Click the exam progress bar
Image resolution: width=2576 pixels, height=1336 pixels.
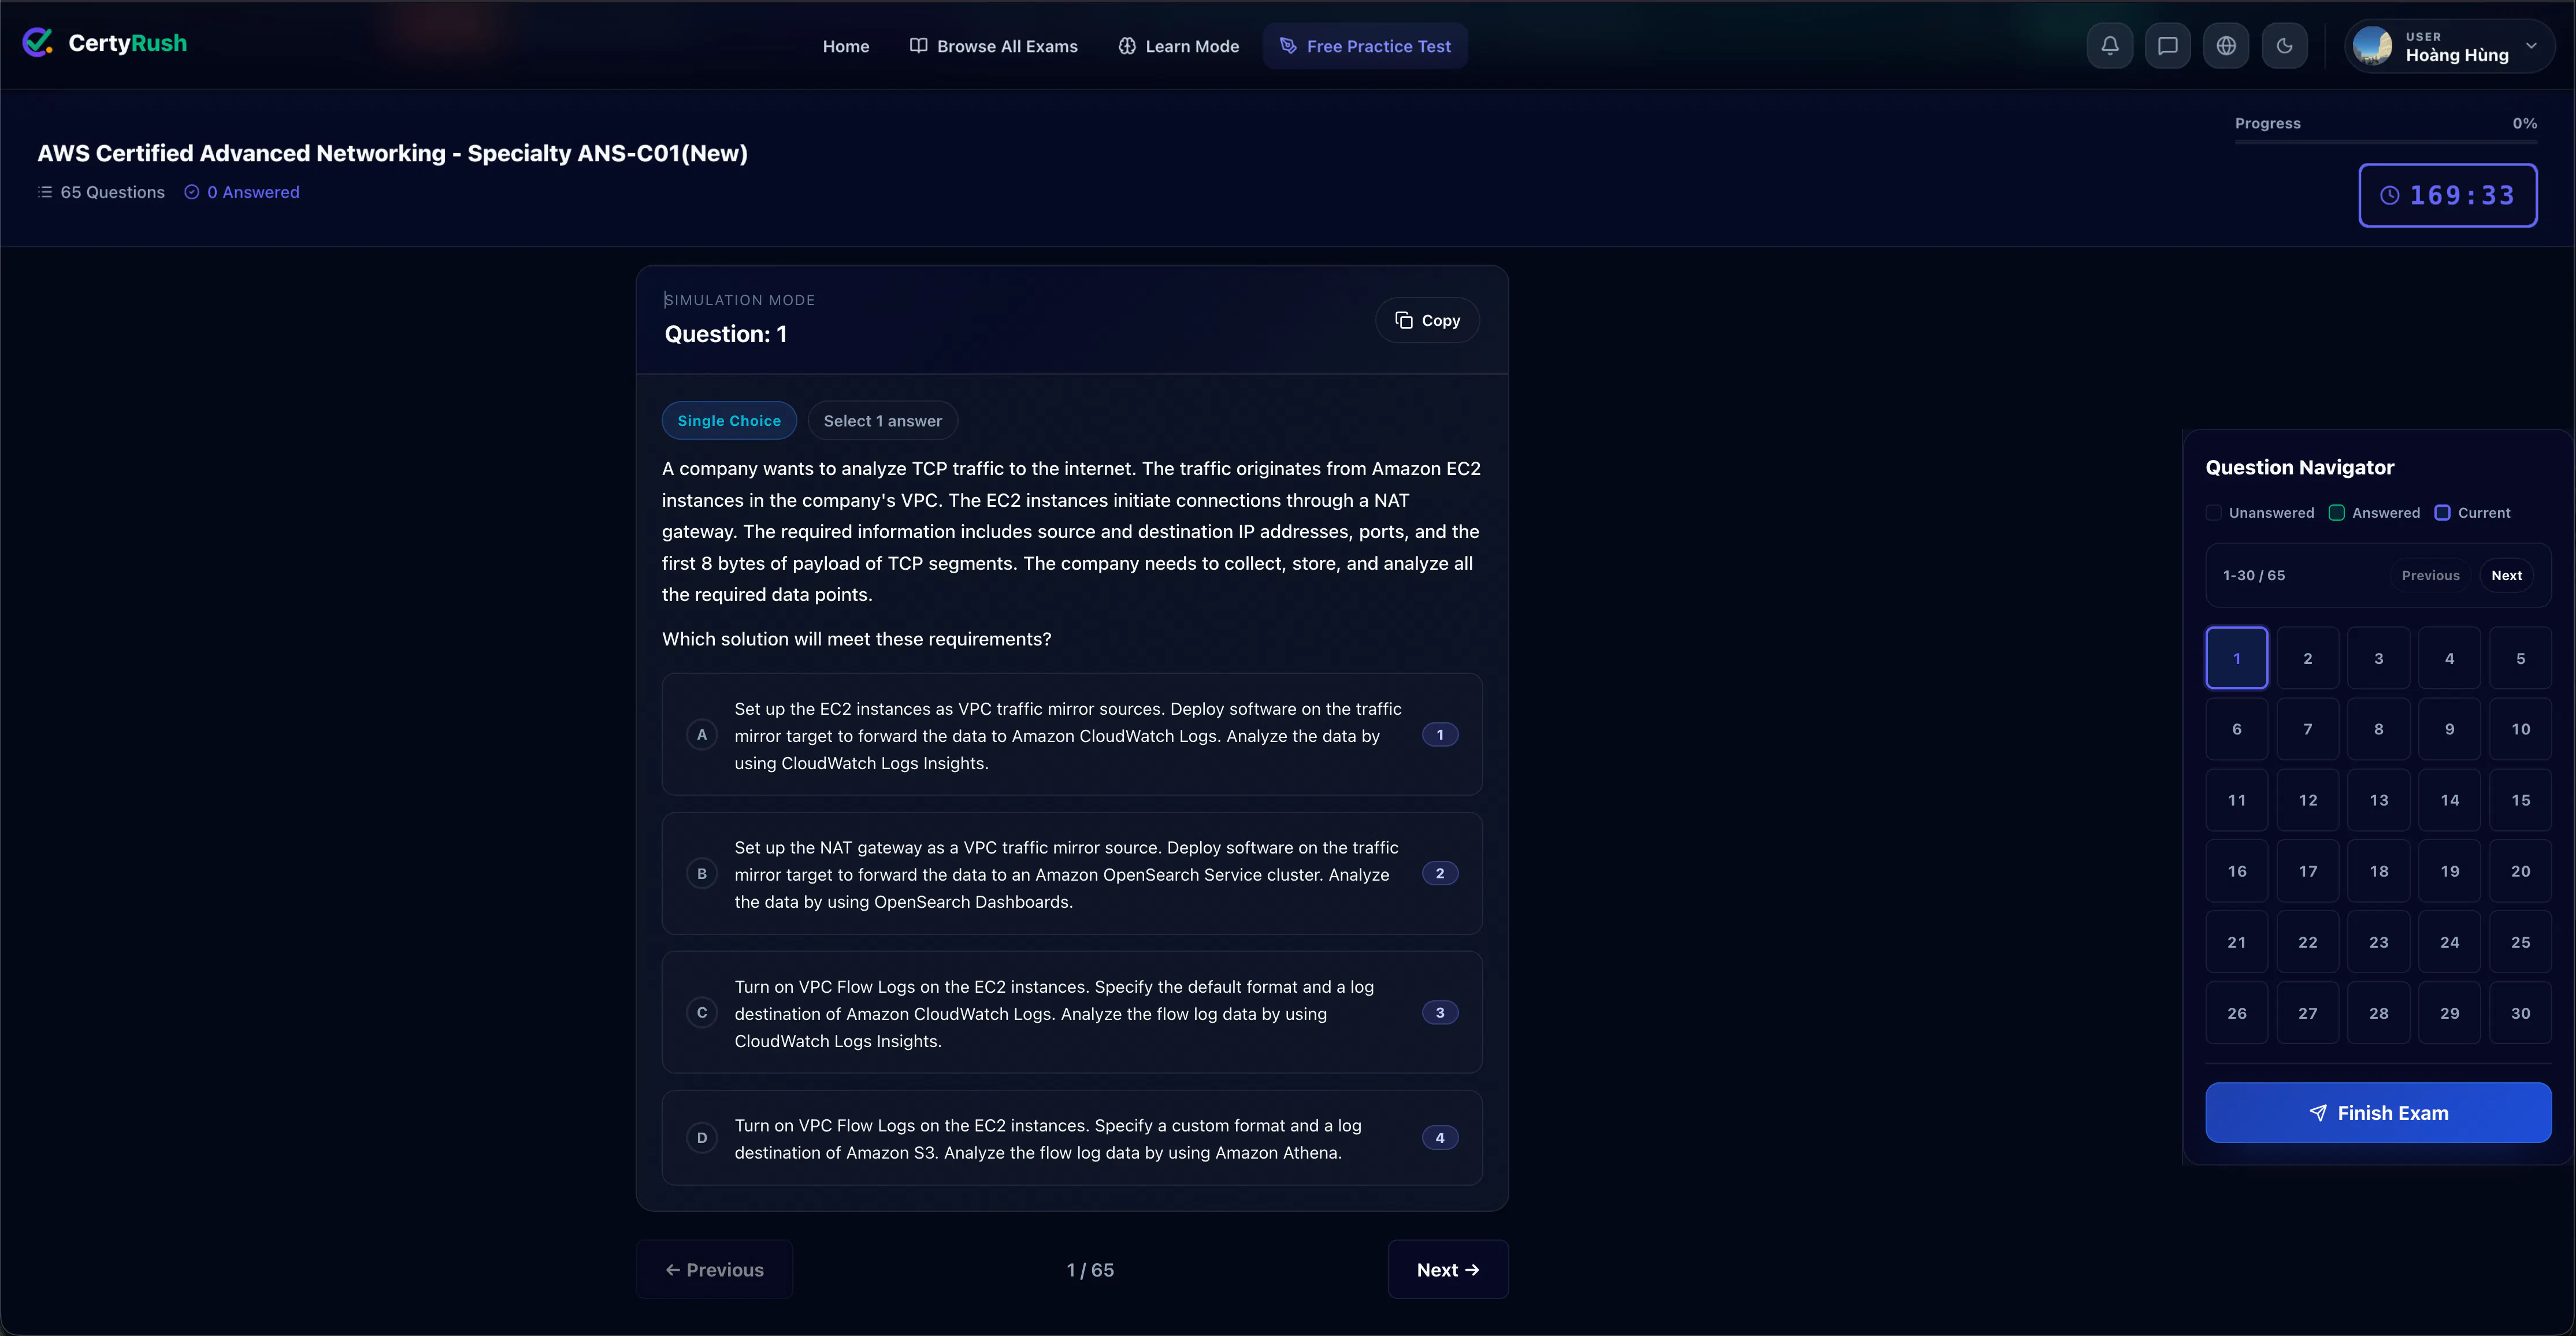tap(2386, 142)
